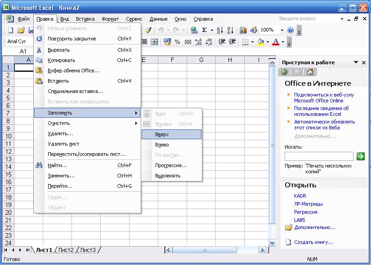371x265 pixels.
Task: Click the Undo arrow in toolbar
Action: pos(161,30)
